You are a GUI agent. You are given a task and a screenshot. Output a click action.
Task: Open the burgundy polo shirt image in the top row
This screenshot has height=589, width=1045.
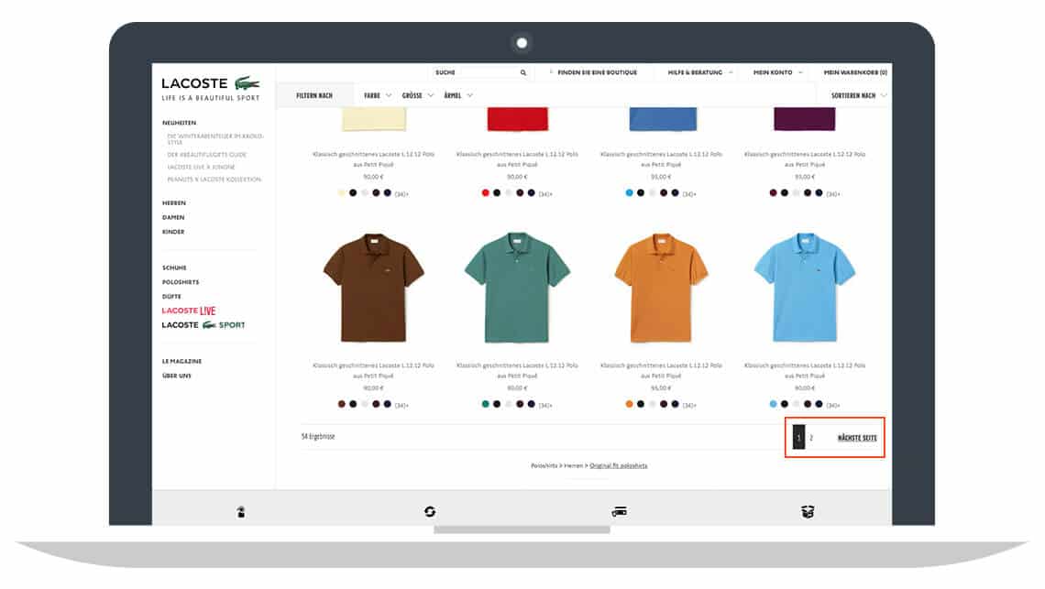(805, 119)
